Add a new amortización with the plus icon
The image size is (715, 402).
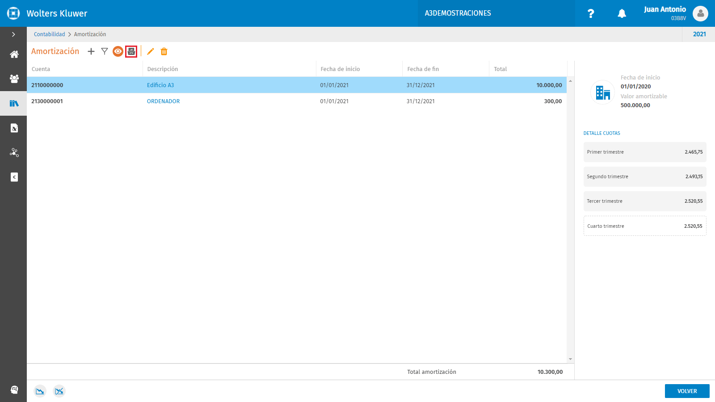click(91, 51)
